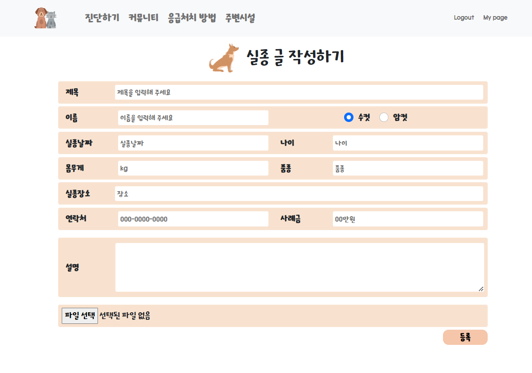Click the Logout link
Screen dimensions: 532x373
[464, 17]
